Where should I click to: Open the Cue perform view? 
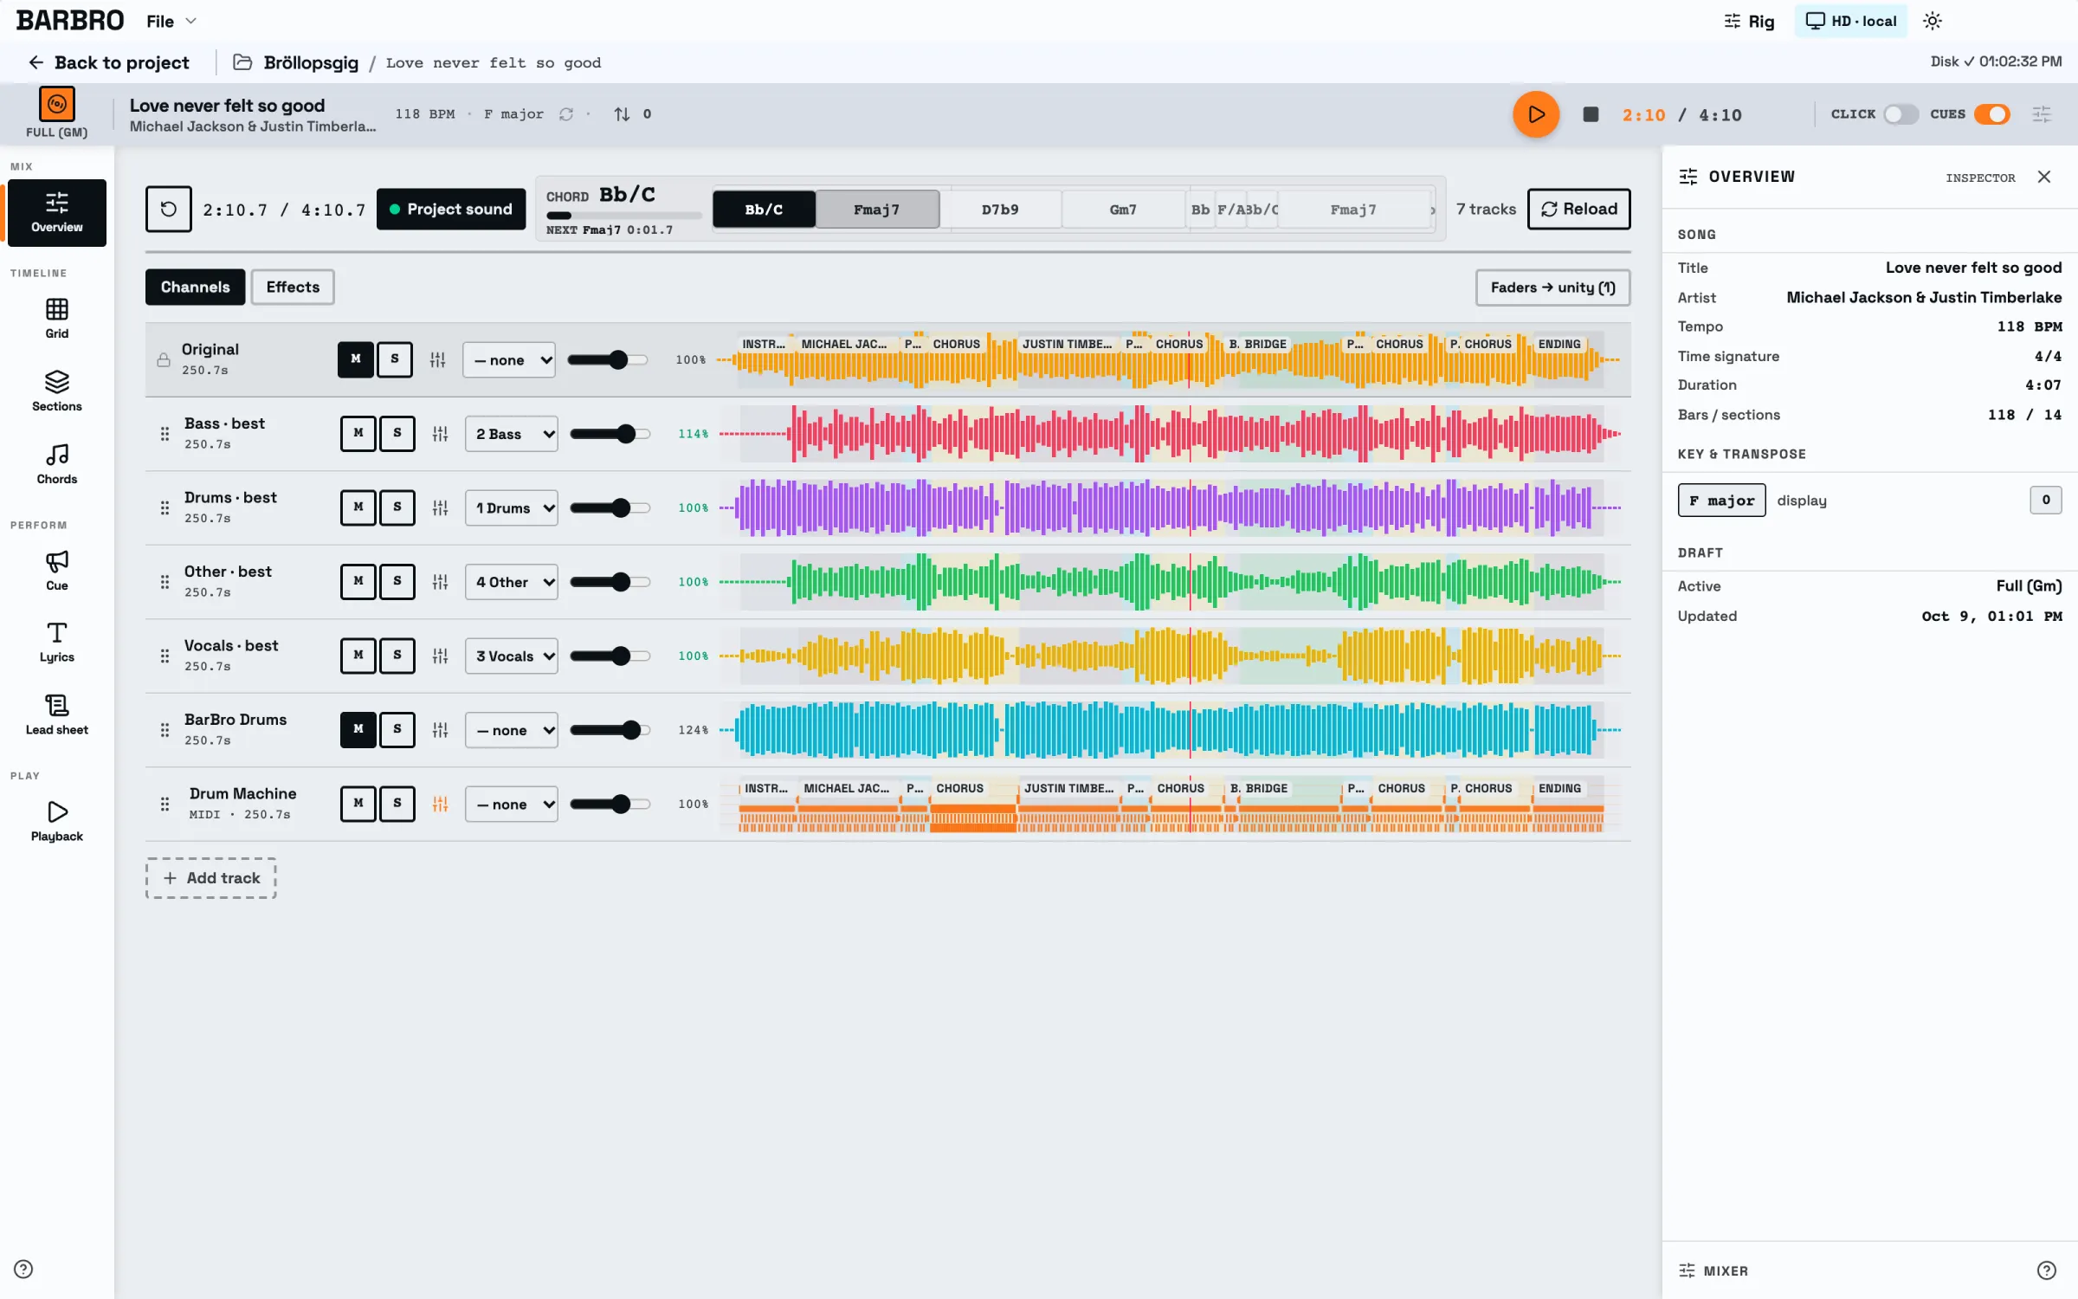pos(56,570)
